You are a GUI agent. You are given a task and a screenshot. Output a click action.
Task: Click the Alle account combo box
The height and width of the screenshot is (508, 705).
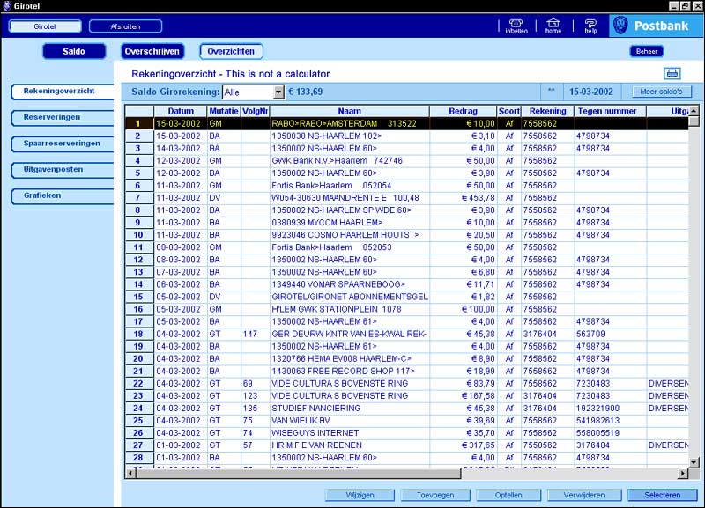253,92
